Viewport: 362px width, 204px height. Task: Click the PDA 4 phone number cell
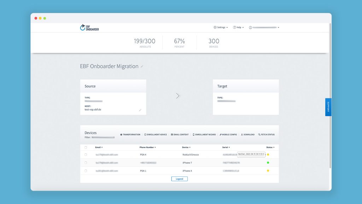tap(143, 154)
